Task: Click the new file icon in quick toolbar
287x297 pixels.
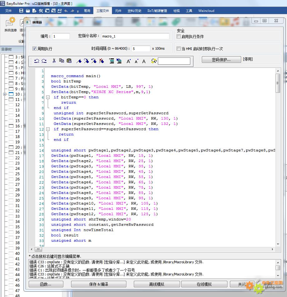Action: point(34,11)
